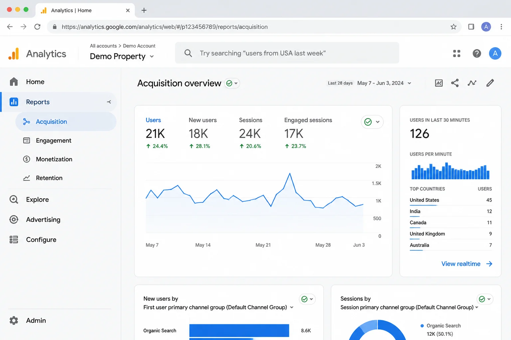The width and height of the screenshot is (511, 340).
Task: Open the customize report chart icon
Action: pos(439,83)
